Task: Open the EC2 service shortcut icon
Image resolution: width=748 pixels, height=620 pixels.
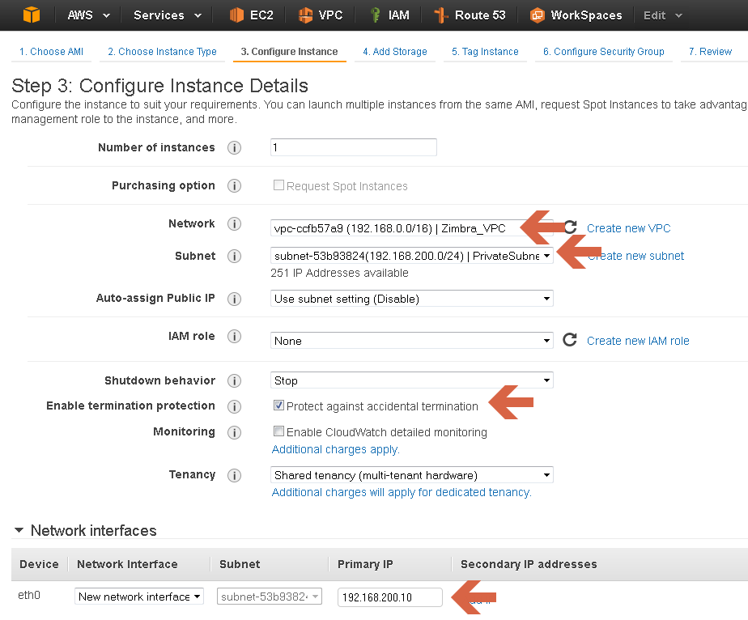Action: click(236, 15)
